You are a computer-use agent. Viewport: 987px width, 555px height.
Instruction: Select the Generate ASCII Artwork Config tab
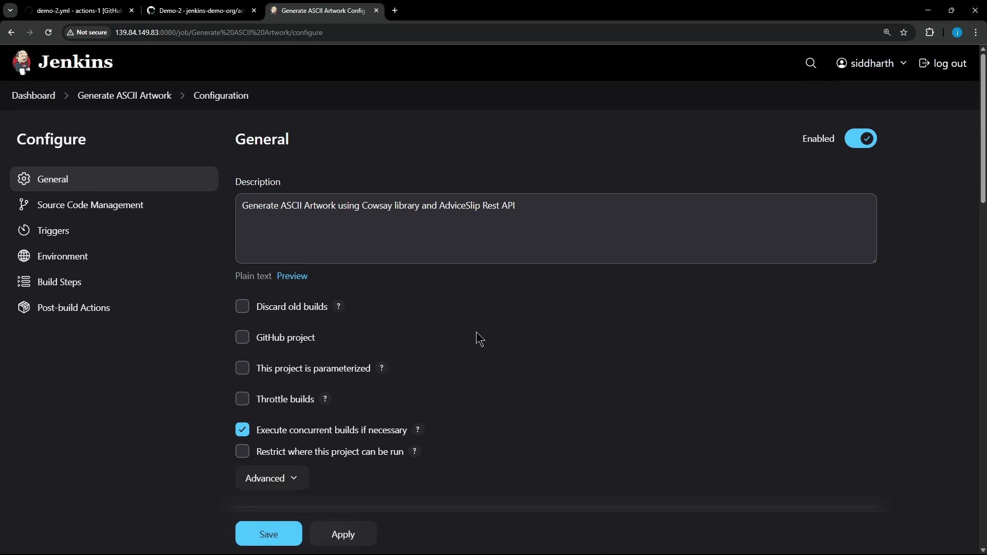point(324,10)
